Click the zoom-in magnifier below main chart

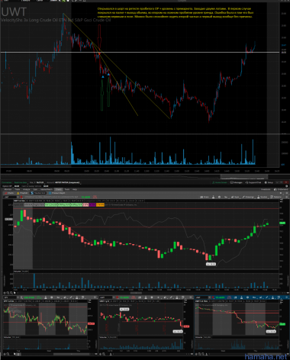tap(8, 293)
